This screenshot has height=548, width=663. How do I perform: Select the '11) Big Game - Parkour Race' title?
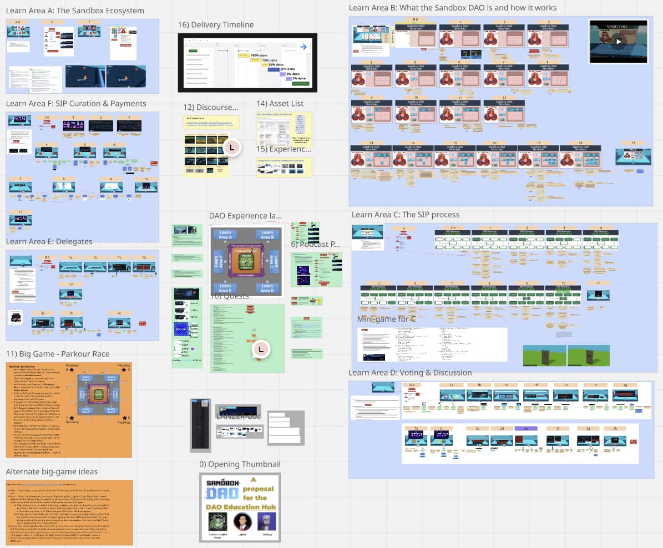point(58,354)
